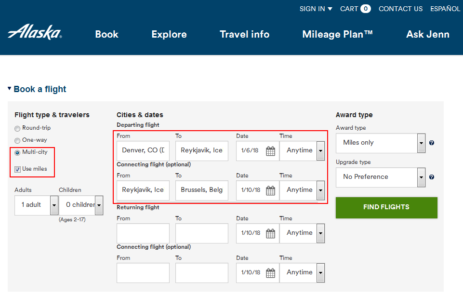Open departing flight Time dropdown
The height and width of the screenshot is (297, 463).
[302, 151]
